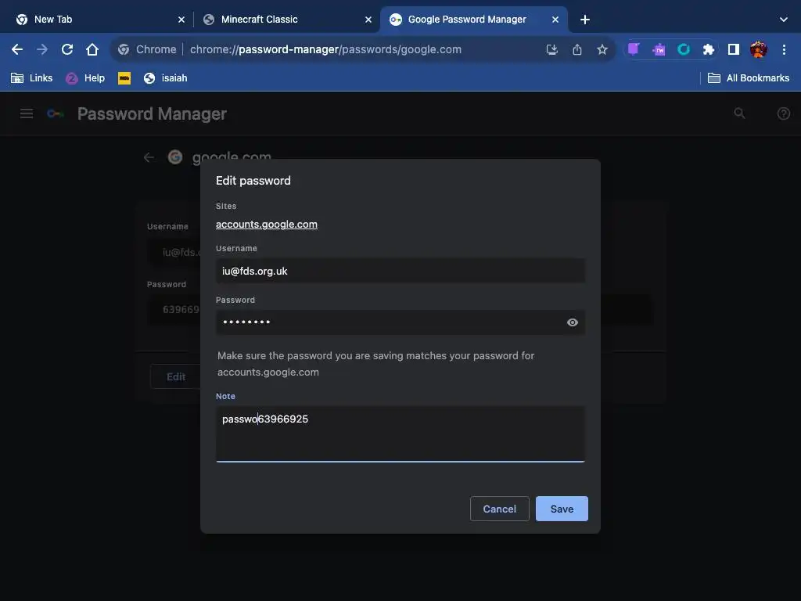Open a new tab with plus button
This screenshot has height=601, width=801.
[585, 20]
